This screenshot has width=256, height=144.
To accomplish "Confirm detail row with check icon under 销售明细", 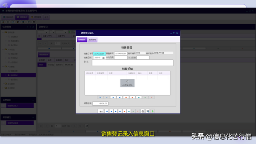I will 145,97.
